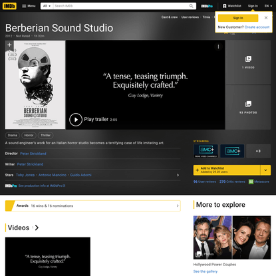Click the Add to Watchlist button

click(x=227, y=170)
